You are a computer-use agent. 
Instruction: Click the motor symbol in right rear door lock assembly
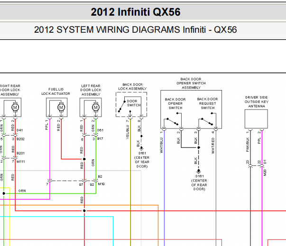(15, 107)
